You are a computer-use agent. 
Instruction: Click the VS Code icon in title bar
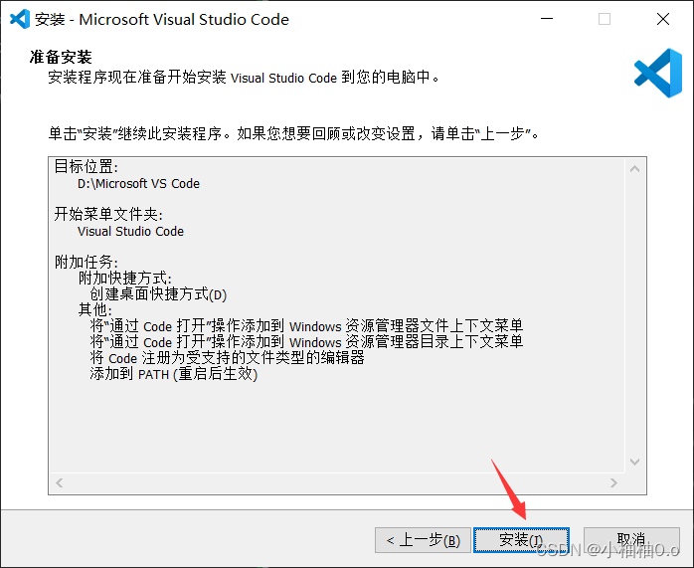(20, 19)
